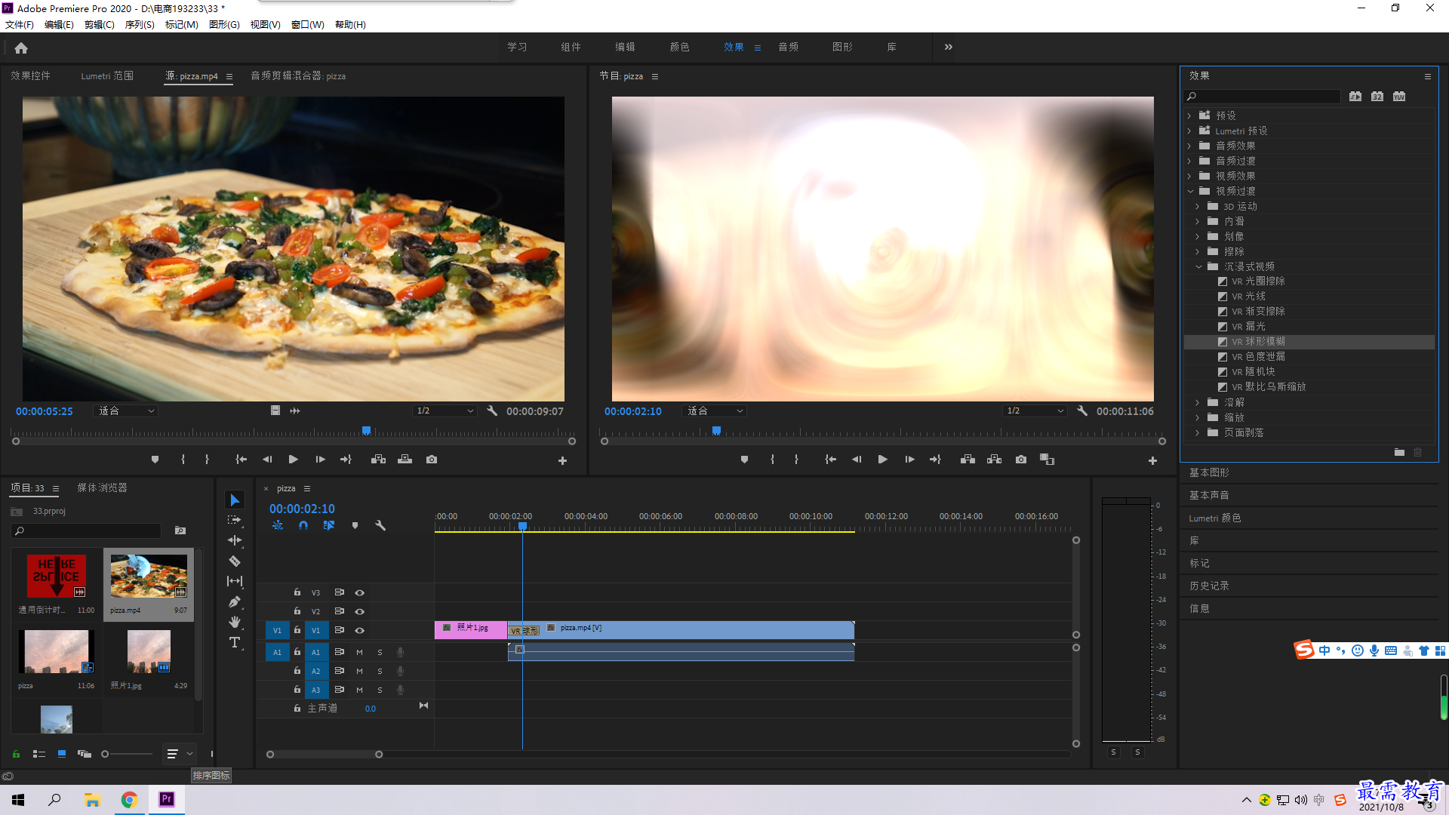Image resolution: width=1449 pixels, height=815 pixels.
Task: Toggle timeline snap magnet icon
Action: pyautogui.click(x=303, y=525)
